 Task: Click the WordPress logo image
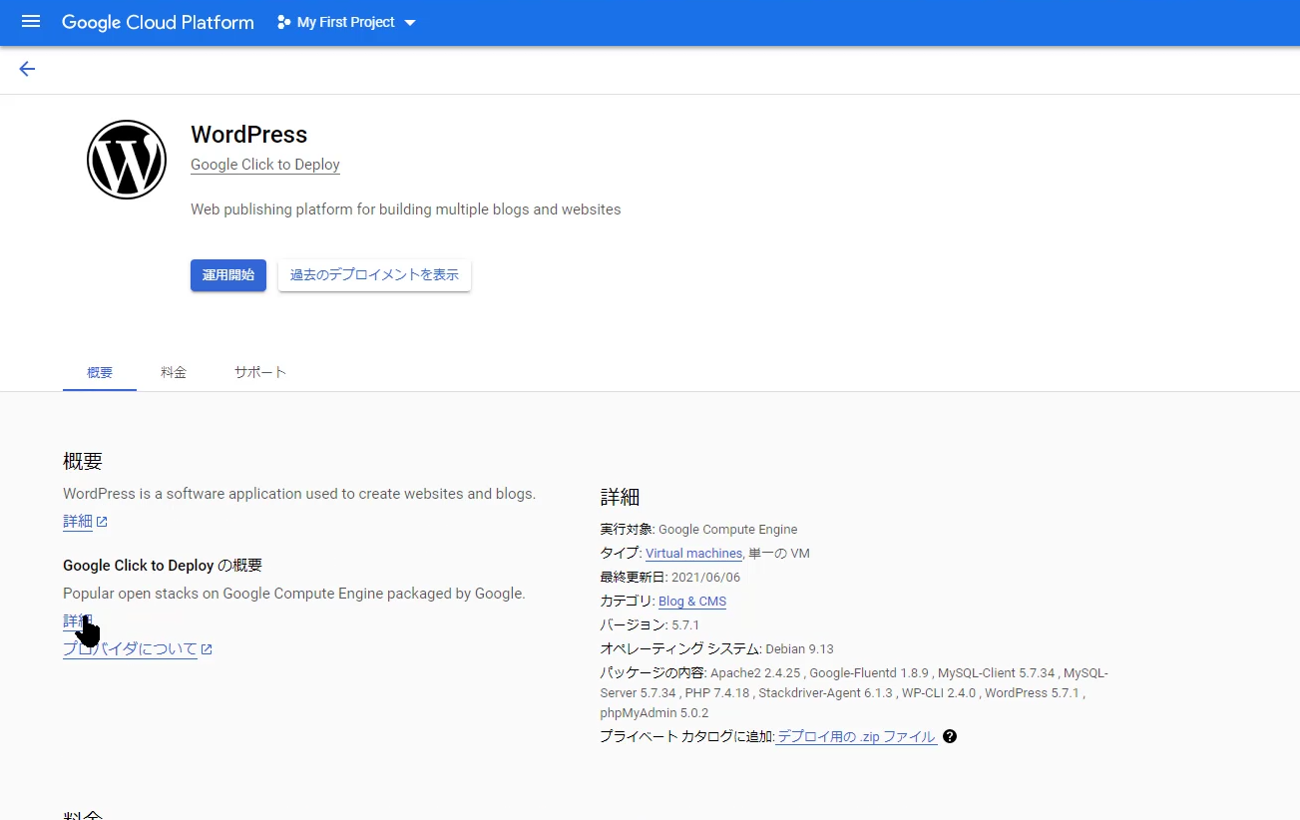[x=127, y=160]
